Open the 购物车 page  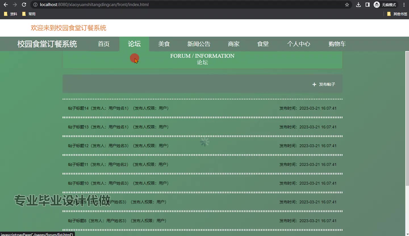pyautogui.click(x=337, y=44)
